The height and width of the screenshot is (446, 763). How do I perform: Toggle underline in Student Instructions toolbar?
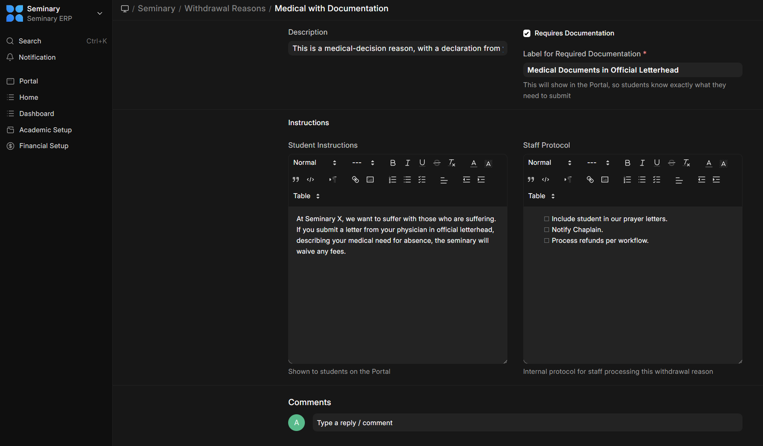(x=422, y=163)
